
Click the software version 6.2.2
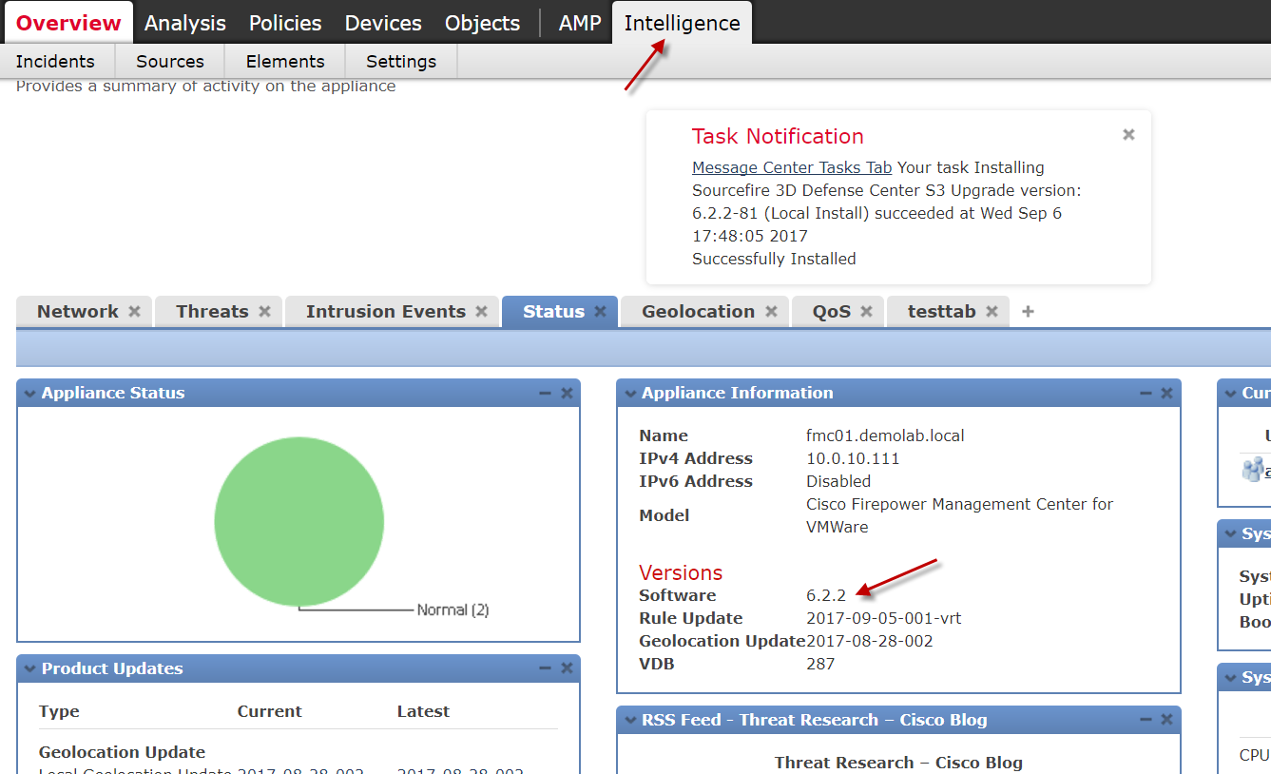pyautogui.click(x=826, y=595)
